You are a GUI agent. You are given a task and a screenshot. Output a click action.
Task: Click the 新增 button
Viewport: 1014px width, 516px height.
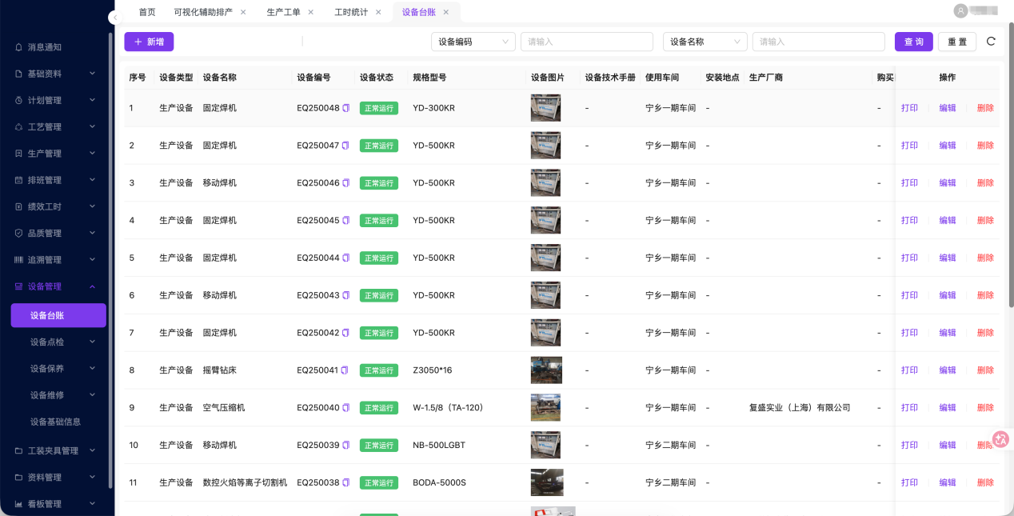[x=149, y=42]
